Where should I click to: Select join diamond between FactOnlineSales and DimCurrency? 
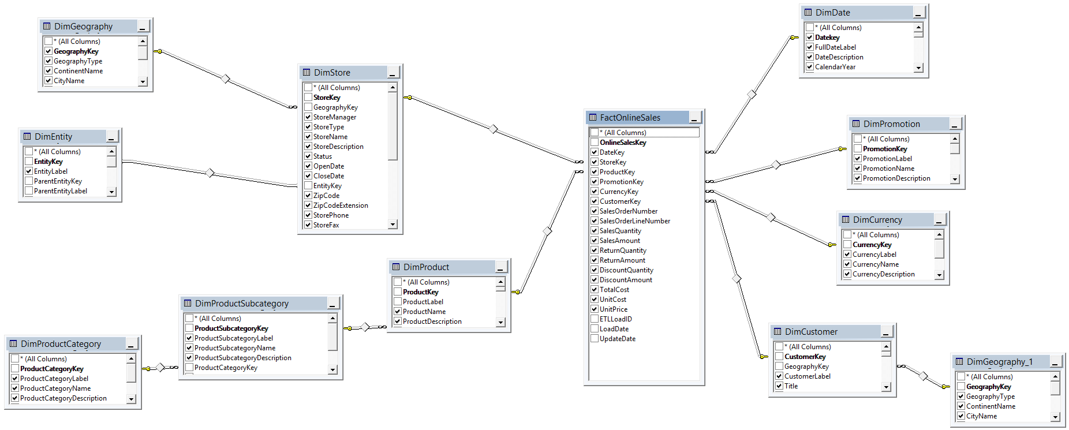pyautogui.click(x=771, y=217)
